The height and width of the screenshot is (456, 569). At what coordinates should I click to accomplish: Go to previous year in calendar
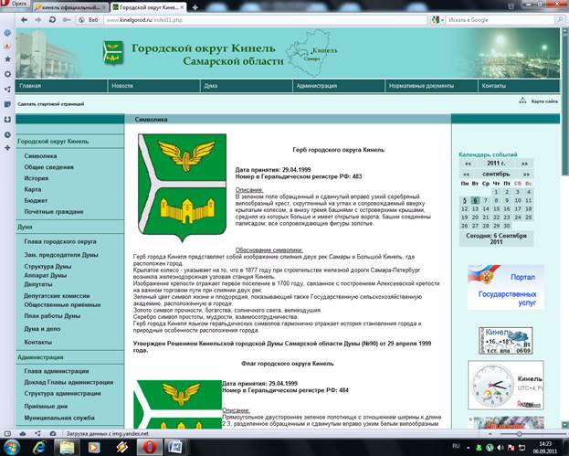[469, 163]
